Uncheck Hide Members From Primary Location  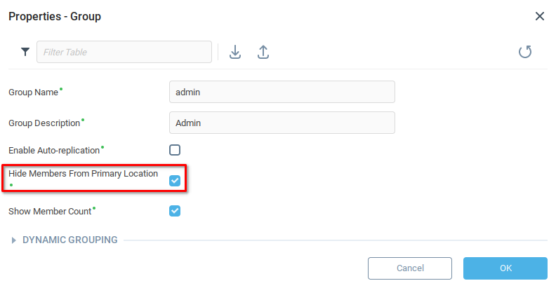(x=175, y=181)
